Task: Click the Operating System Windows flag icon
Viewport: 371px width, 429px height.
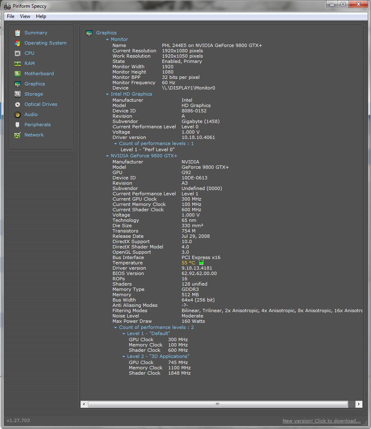Action: click(x=17, y=43)
